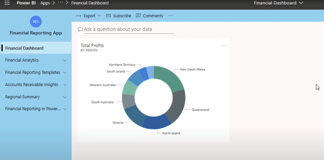Select Regional Summary nav item
Image resolution: width=324 pixels, height=160 pixels.
coord(22,97)
